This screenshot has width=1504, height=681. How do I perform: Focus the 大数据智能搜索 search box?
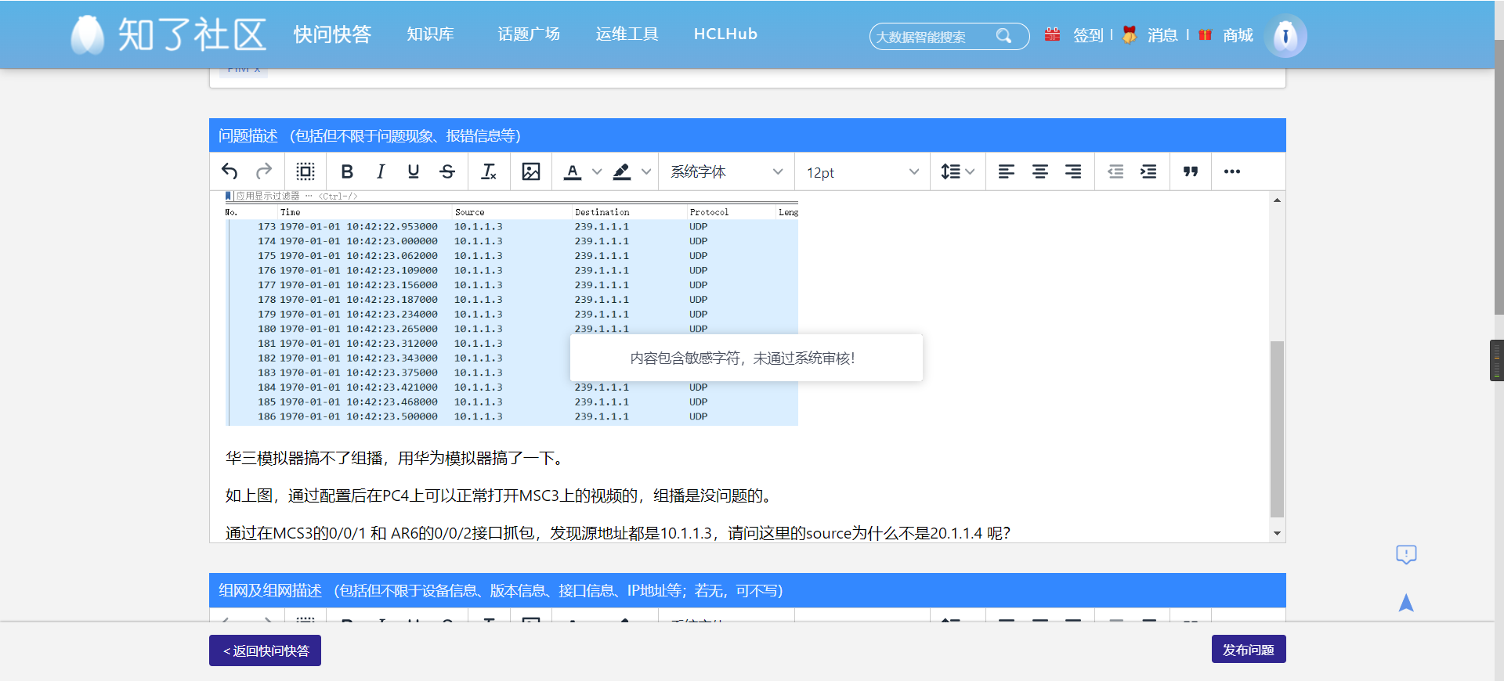click(x=932, y=36)
